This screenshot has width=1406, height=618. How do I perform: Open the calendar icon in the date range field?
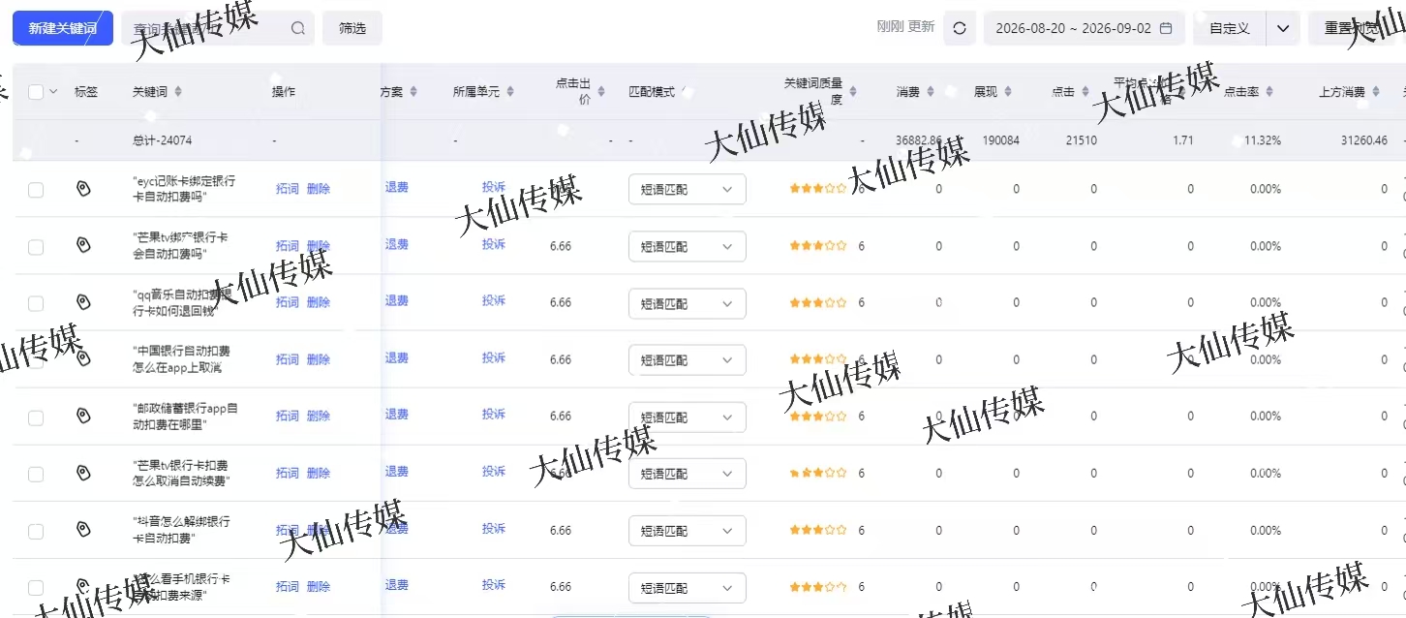[x=1166, y=28]
